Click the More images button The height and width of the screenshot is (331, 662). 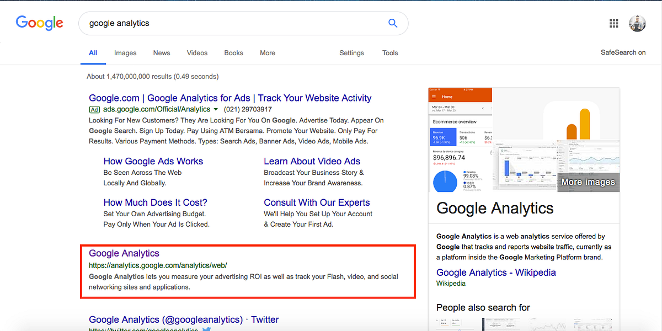pos(588,181)
